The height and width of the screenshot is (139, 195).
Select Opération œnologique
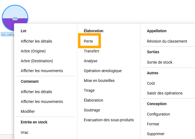[x=103, y=71]
